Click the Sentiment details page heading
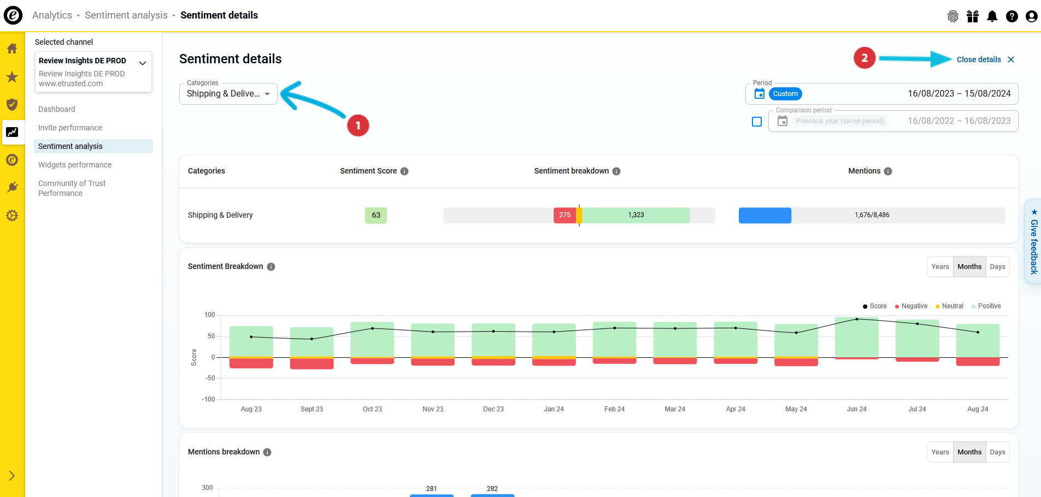This screenshot has width=1041, height=497. pyautogui.click(x=231, y=59)
